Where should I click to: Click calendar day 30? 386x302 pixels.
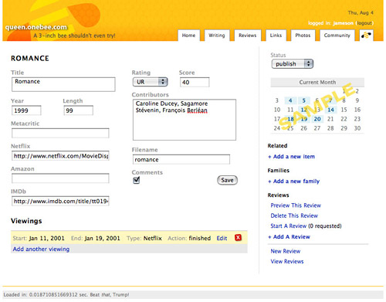click(x=357, y=128)
